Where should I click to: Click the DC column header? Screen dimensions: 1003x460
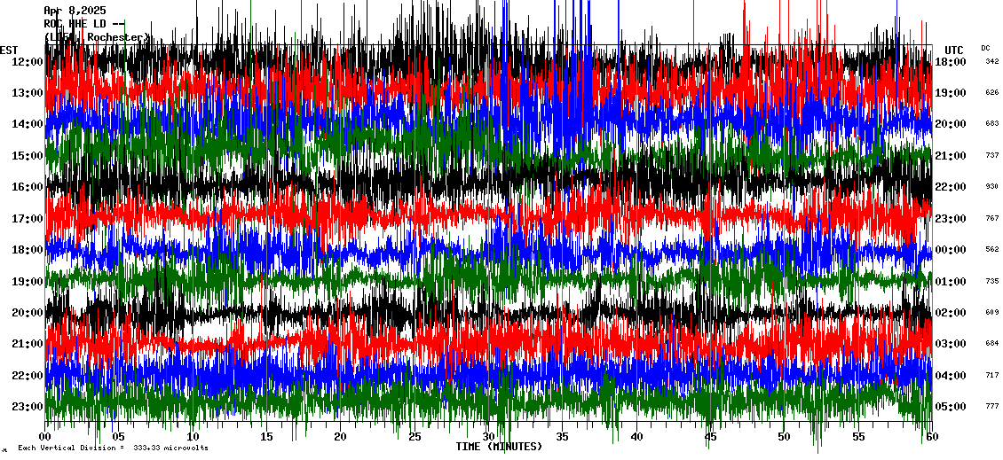click(985, 48)
